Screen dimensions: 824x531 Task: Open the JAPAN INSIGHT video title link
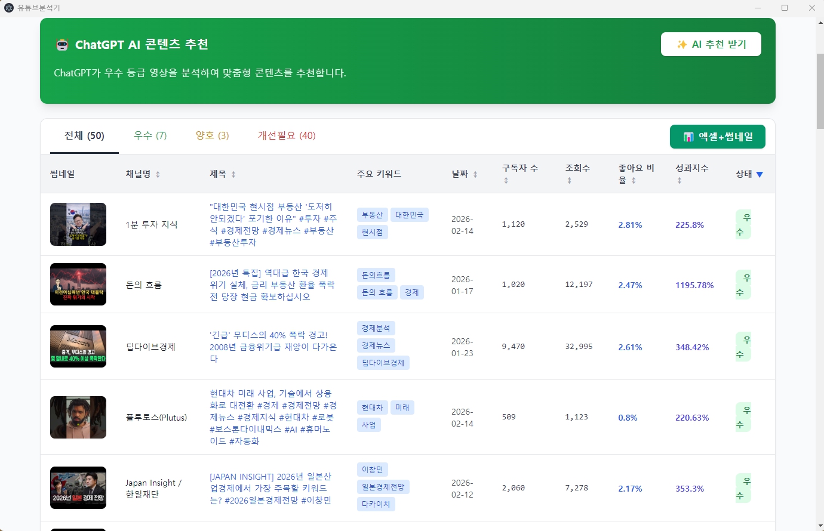click(270, 488)
